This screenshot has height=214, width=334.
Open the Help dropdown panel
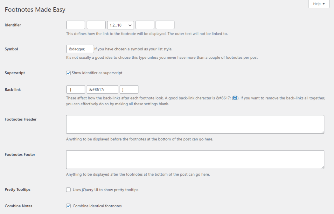[x=318, y=4]
